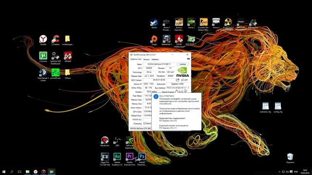Open the Recycle Bin
The width and height of the screenshot is (312, 175).
click(x=290, y=158)
